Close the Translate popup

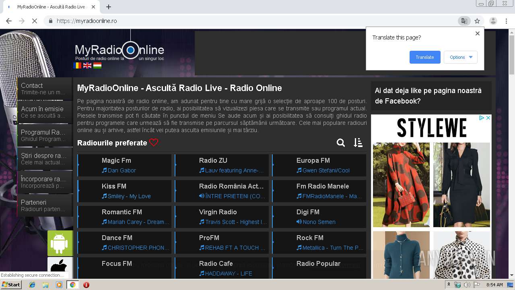pos(478,33)
